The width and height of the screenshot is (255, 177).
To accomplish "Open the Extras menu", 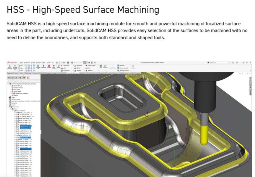I will [x=44, y=63].
